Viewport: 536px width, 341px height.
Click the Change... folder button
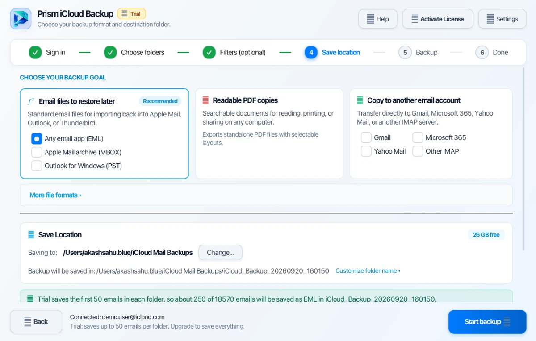click(x=221, y=252)
